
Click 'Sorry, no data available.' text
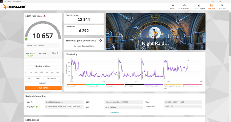point(84,46)
